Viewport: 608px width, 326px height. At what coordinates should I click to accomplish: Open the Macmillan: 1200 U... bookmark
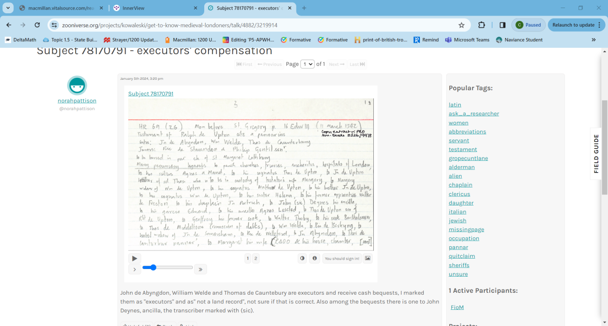click(x=190, y=40)
